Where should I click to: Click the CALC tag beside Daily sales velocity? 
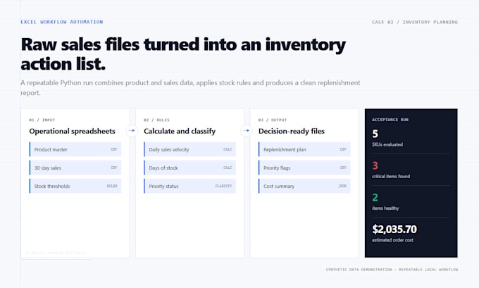pyautogui.click(x=228, y=149)
